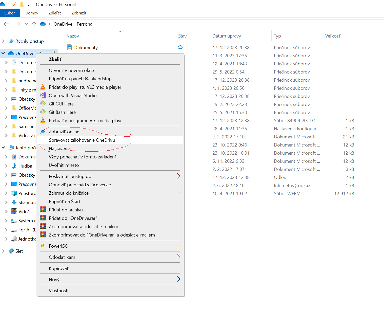Click the PowerISO disc icon

43,246
